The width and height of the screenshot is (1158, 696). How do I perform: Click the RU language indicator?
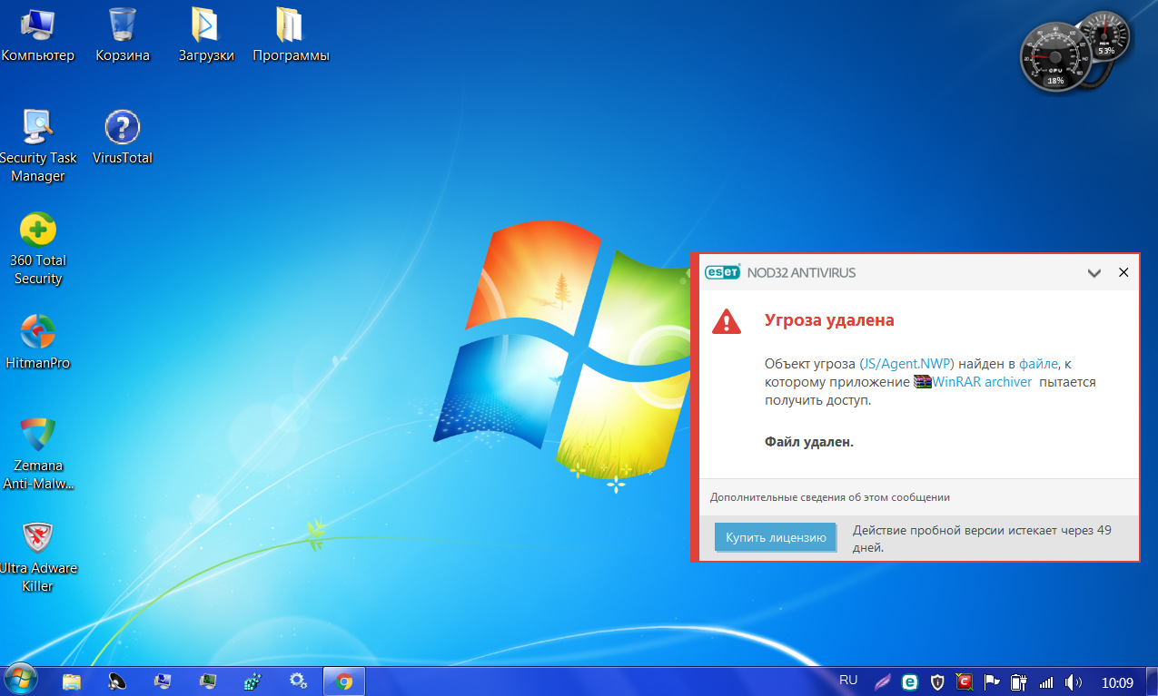(x=848, y=680)
